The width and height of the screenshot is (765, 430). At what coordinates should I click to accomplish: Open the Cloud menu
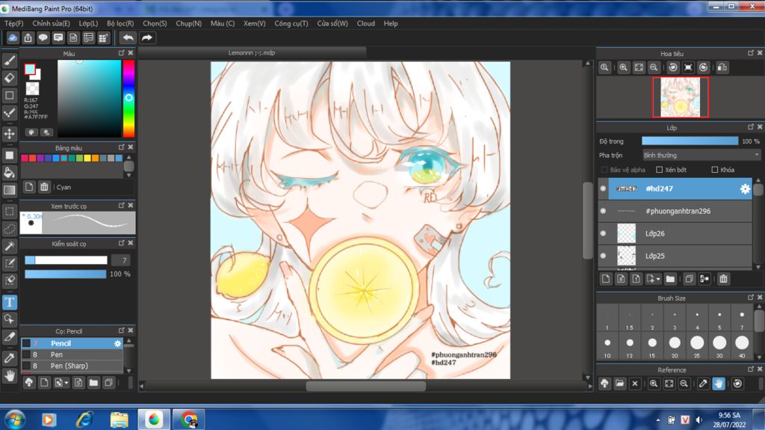tap(366, 23)
